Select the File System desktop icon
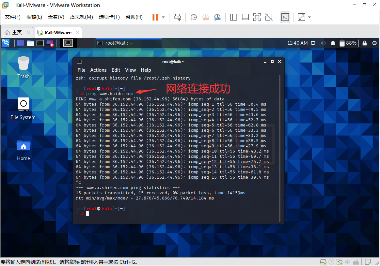Viewport: 380px width, 266px height. click(23, 109)
